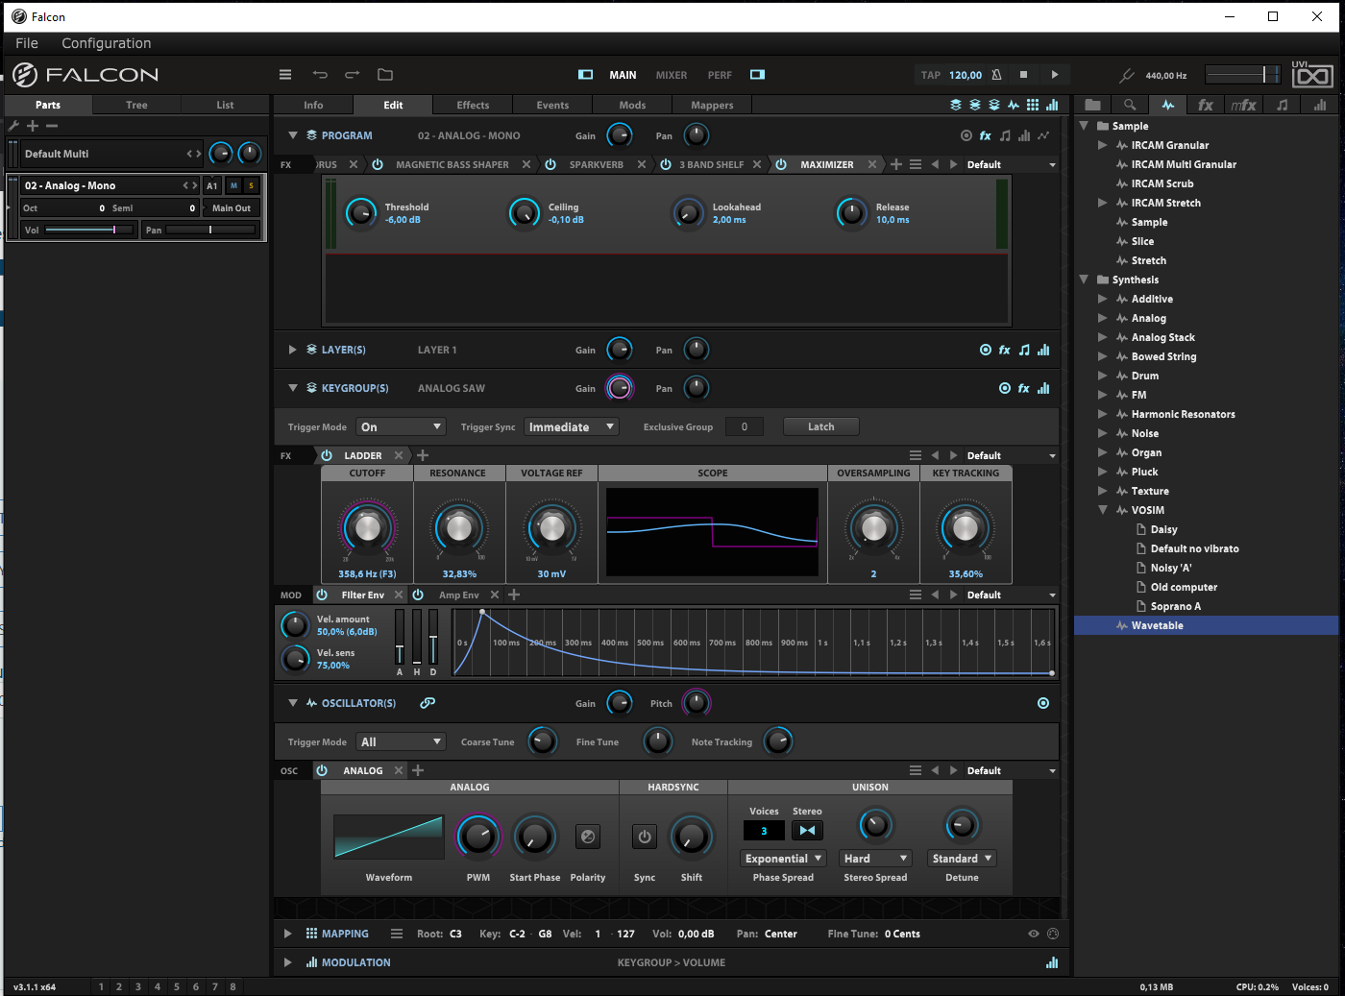Open the Stereo Spread Hard dropdown
The width and height of the screenshot is (1345, 996).
pos(875,859)
